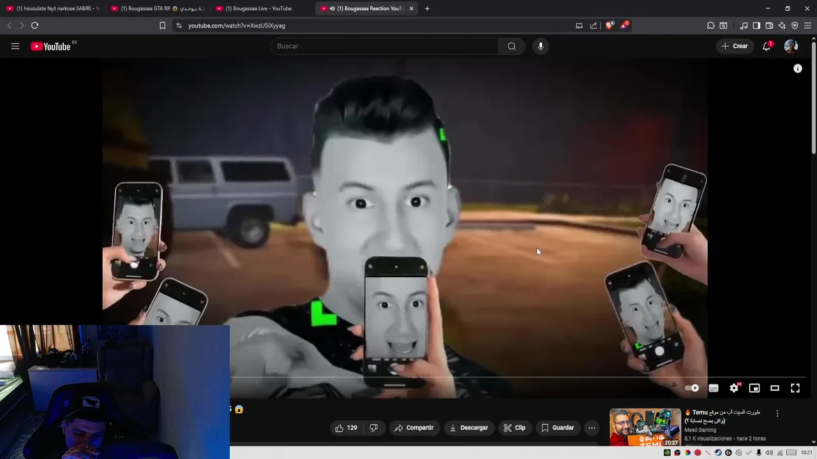Open the system volume speaker icon
The height and width of the screenshot is (459, 817).
769,453
